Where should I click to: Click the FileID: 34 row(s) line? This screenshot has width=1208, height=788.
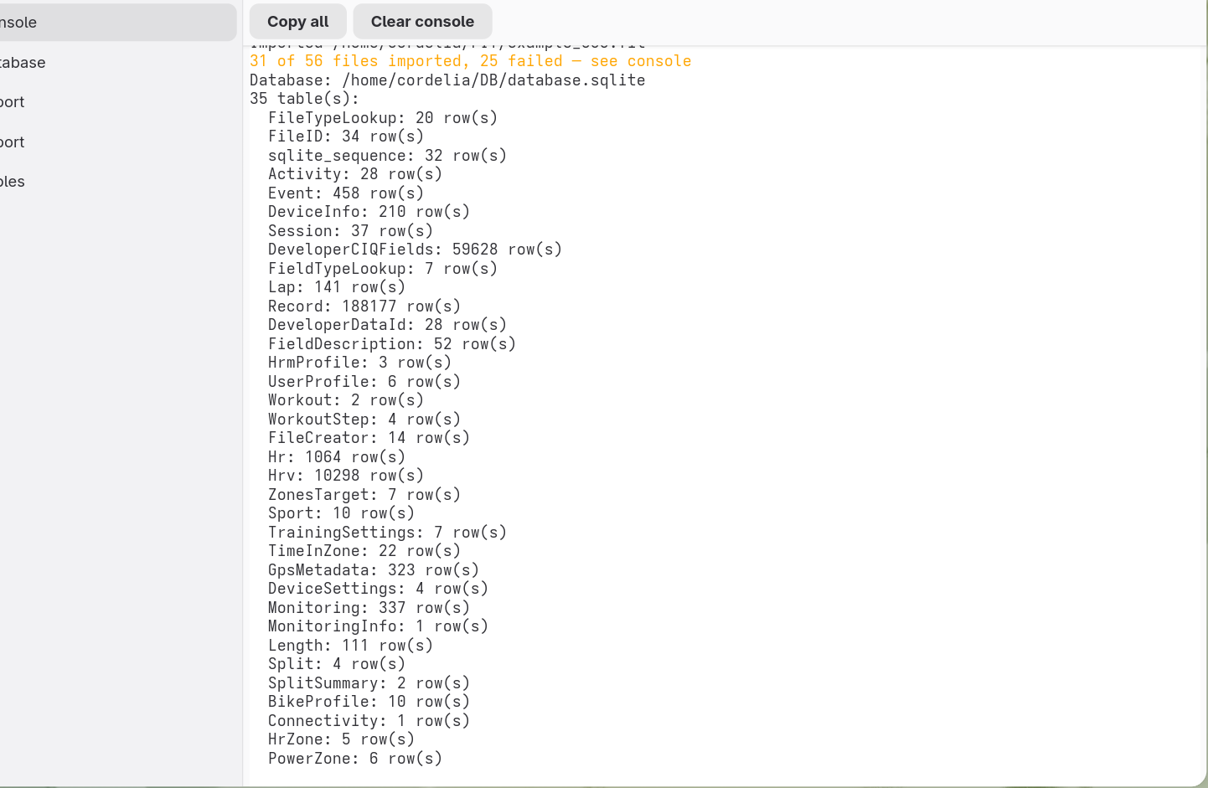(346, 136)
